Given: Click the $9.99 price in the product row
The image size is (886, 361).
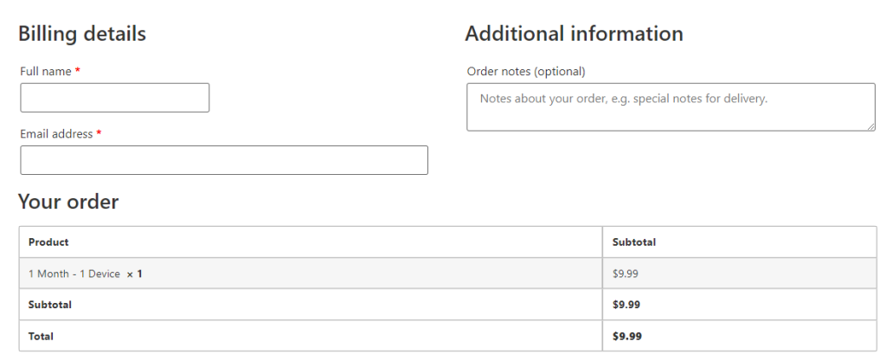Looking at the screenshot, I should [x=626, y=274].
